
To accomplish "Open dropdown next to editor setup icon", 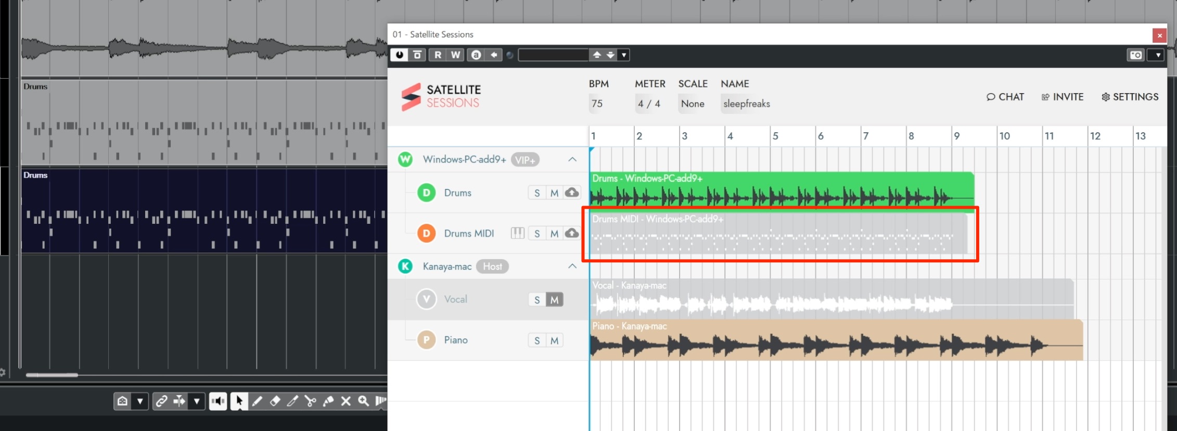I will tap(140, 401).
